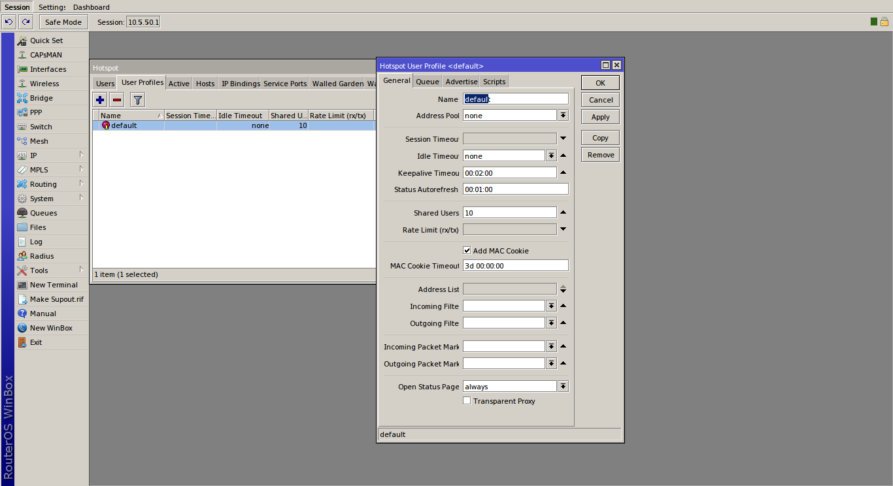Remove the selected profile using the minus icon

click(x=118, y=99)
